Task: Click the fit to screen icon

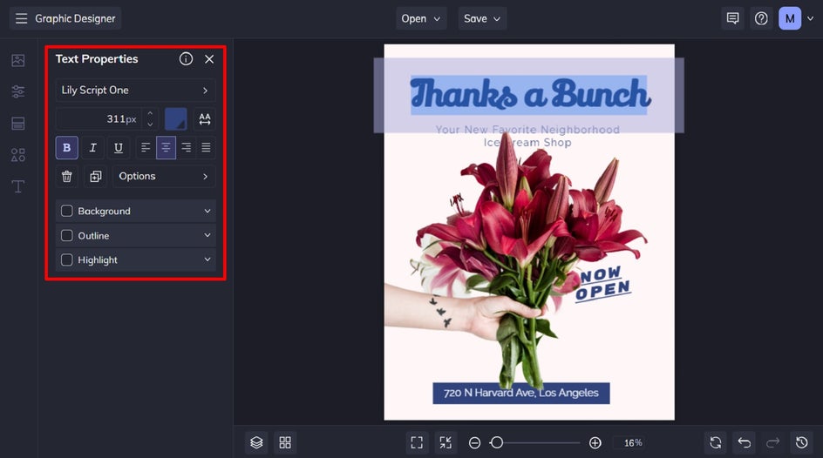Action: [417, 443]
